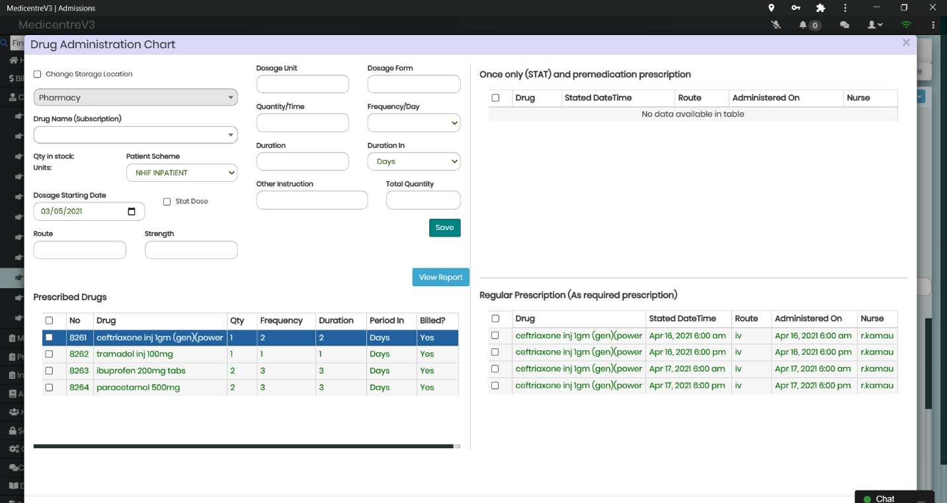Open the Pharmacy storage location dropdown
947x503 pixels.
136,97
